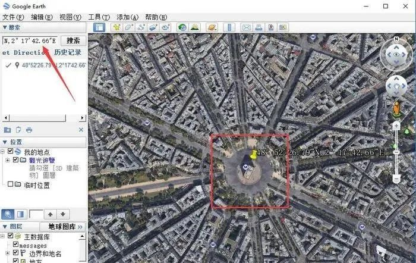Collapse the 搜索 panel triangle
Image resolution: width=416 pixels, height=263 pixels.
point(5,27)
